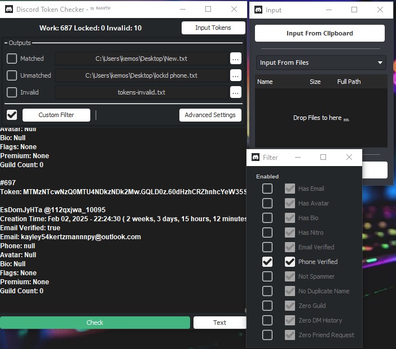Expand the Input From Files dropdown arrow

[380, 62]
